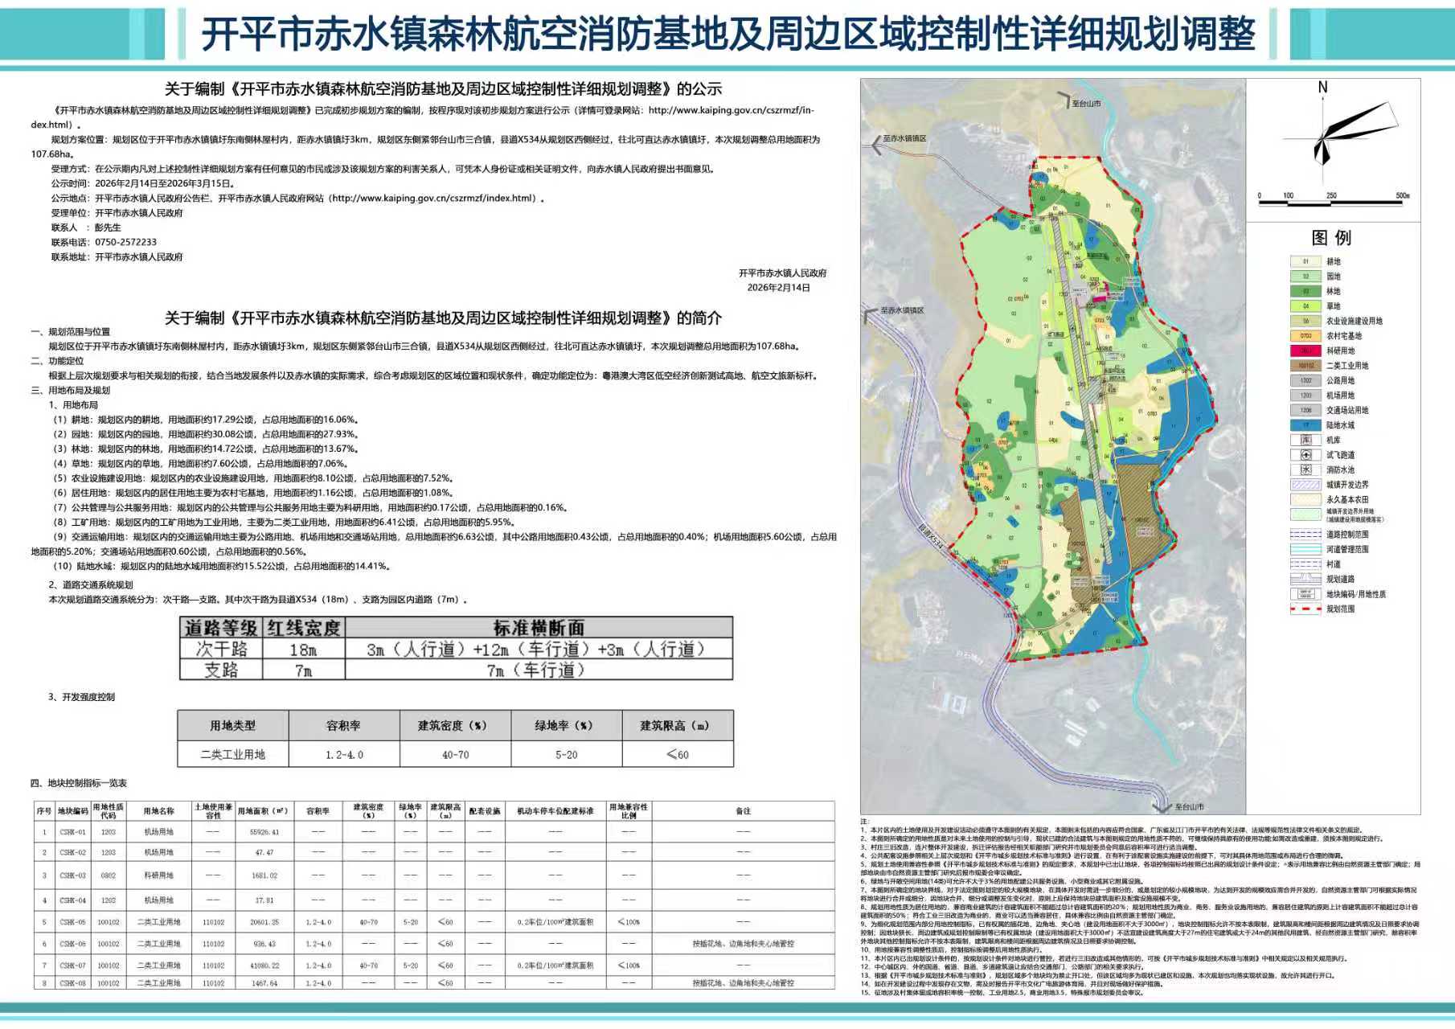Image resolution: width=1455 pixels, height=1029 pixels.
Task: Select the CSHK-05 plot code table cell
Action: pyautogui.click(x=72, y=922)
